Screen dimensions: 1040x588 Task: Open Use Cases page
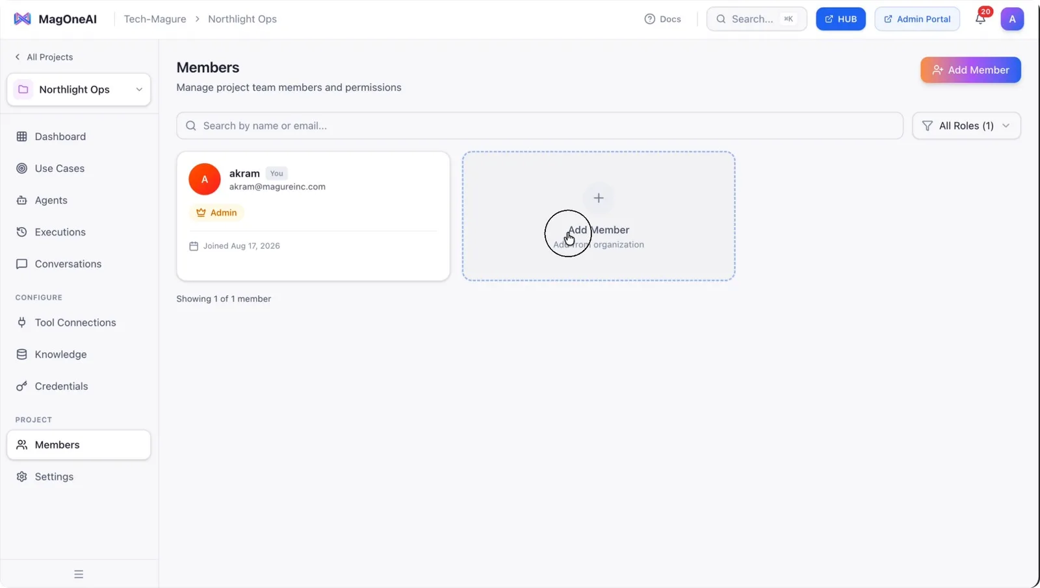pyautogui.click(x=79, y=168)
